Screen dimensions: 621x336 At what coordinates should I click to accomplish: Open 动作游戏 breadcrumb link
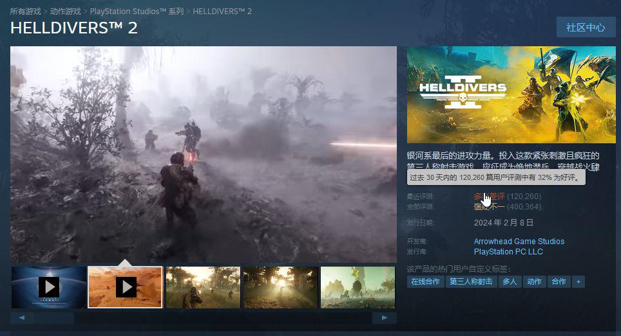pos(65,12)
